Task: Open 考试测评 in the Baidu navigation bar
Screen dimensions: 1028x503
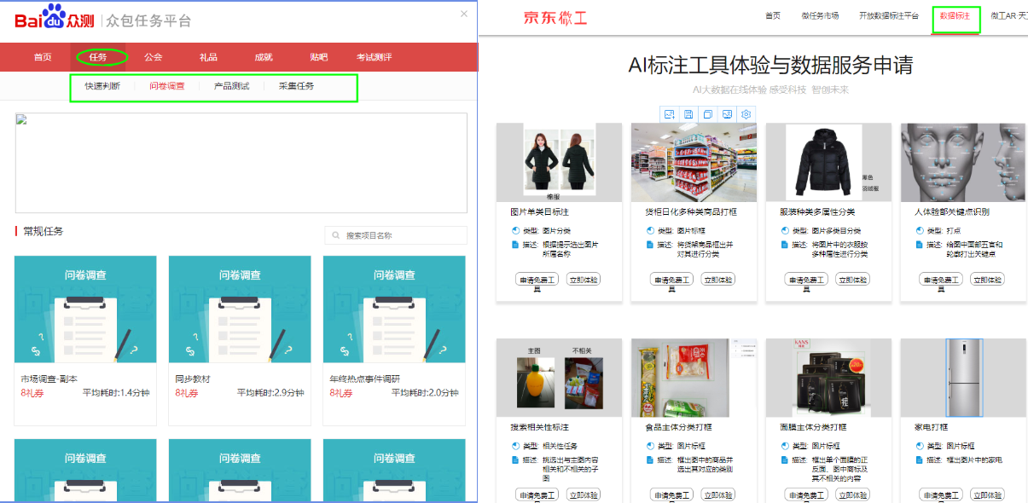Action: pyautogui.click(x=375, y=57)
